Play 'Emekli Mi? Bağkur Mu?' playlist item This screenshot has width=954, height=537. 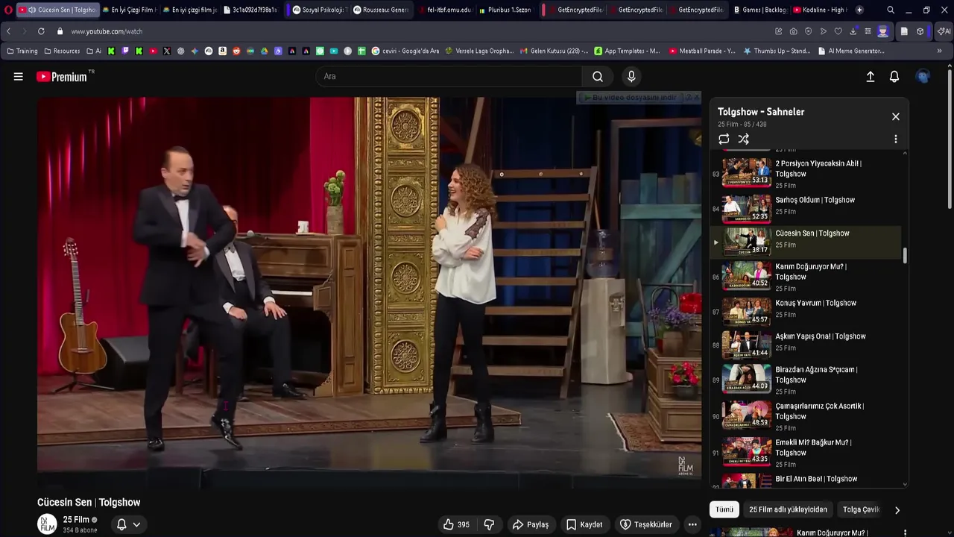(807, 451)
